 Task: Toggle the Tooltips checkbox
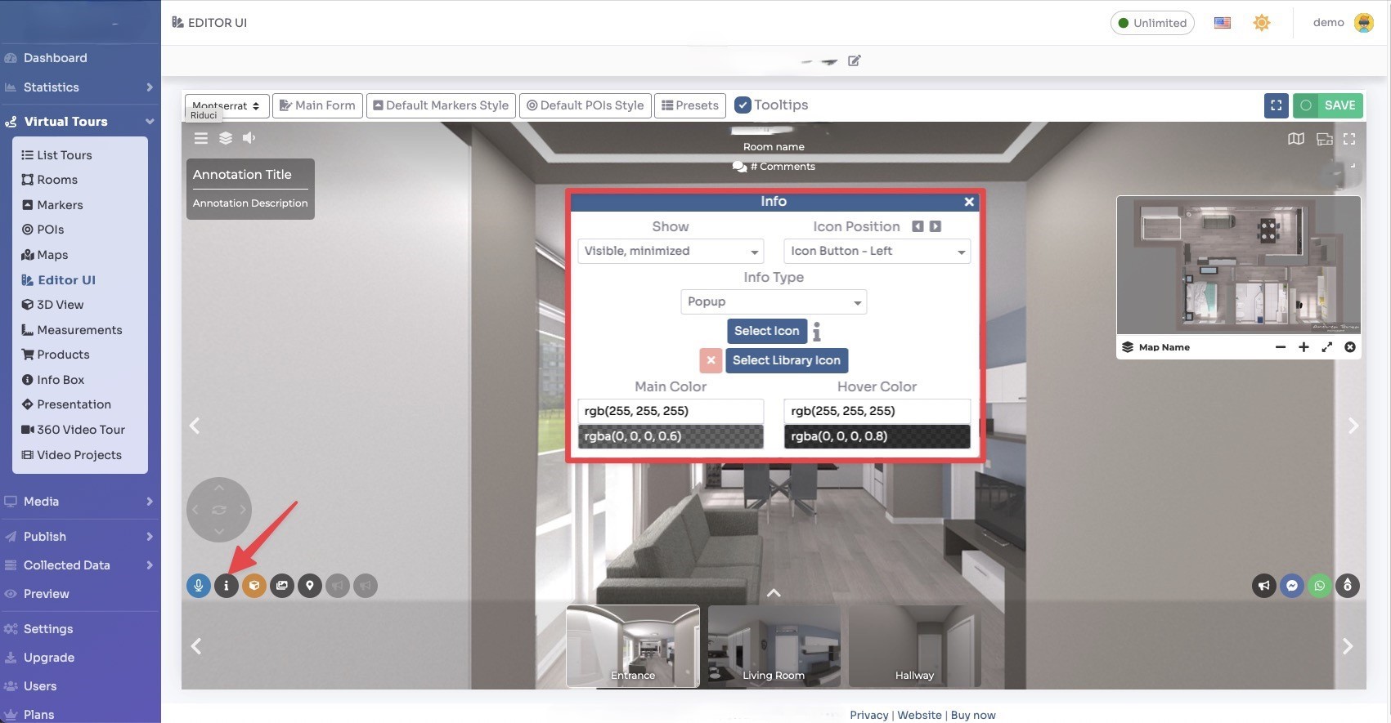pos(743,105)
